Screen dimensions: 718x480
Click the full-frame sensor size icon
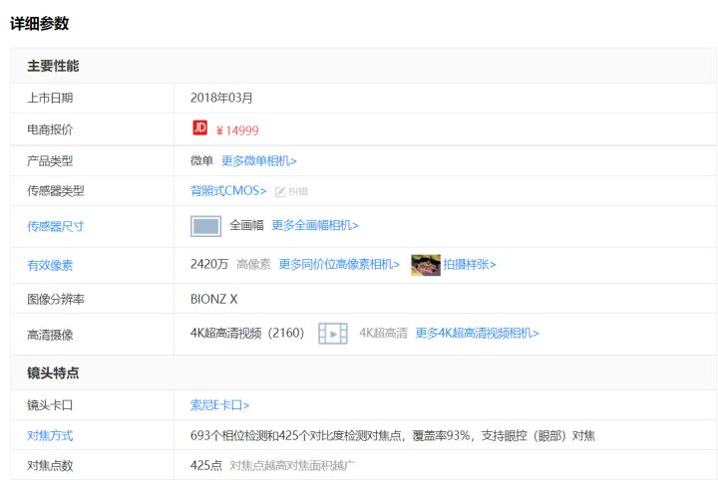pyautogui.click(x=205, y=226)
